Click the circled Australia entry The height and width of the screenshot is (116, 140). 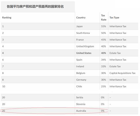click(81, 111)
